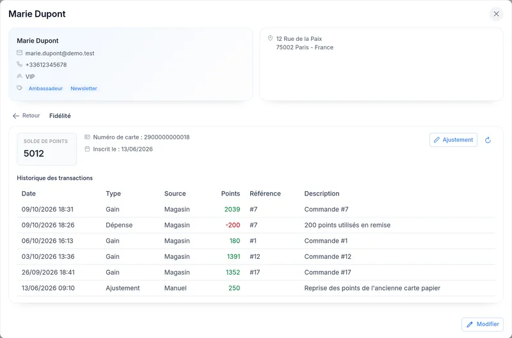Click the Date column header
Screen dimensions: 512x338
click(x=29, y=194)
